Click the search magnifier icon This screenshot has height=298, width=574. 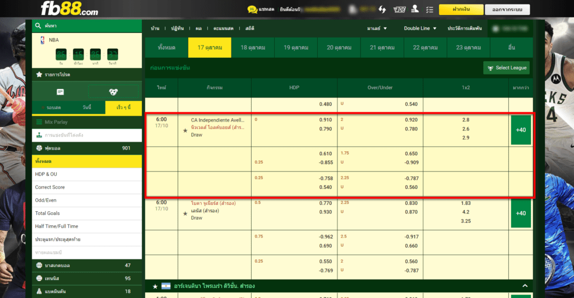point(38,26)
